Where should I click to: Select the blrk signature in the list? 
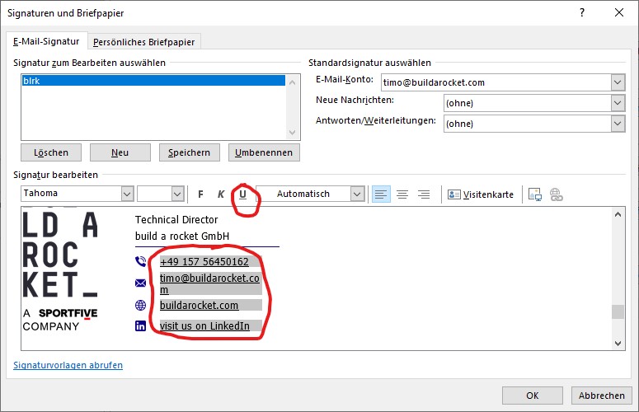coord(153,81)
